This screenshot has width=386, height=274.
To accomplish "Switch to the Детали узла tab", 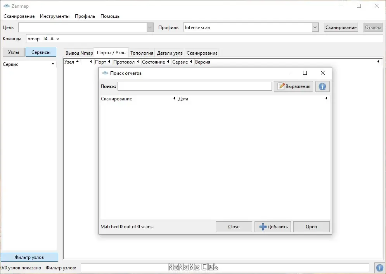I will pos(170,53).
